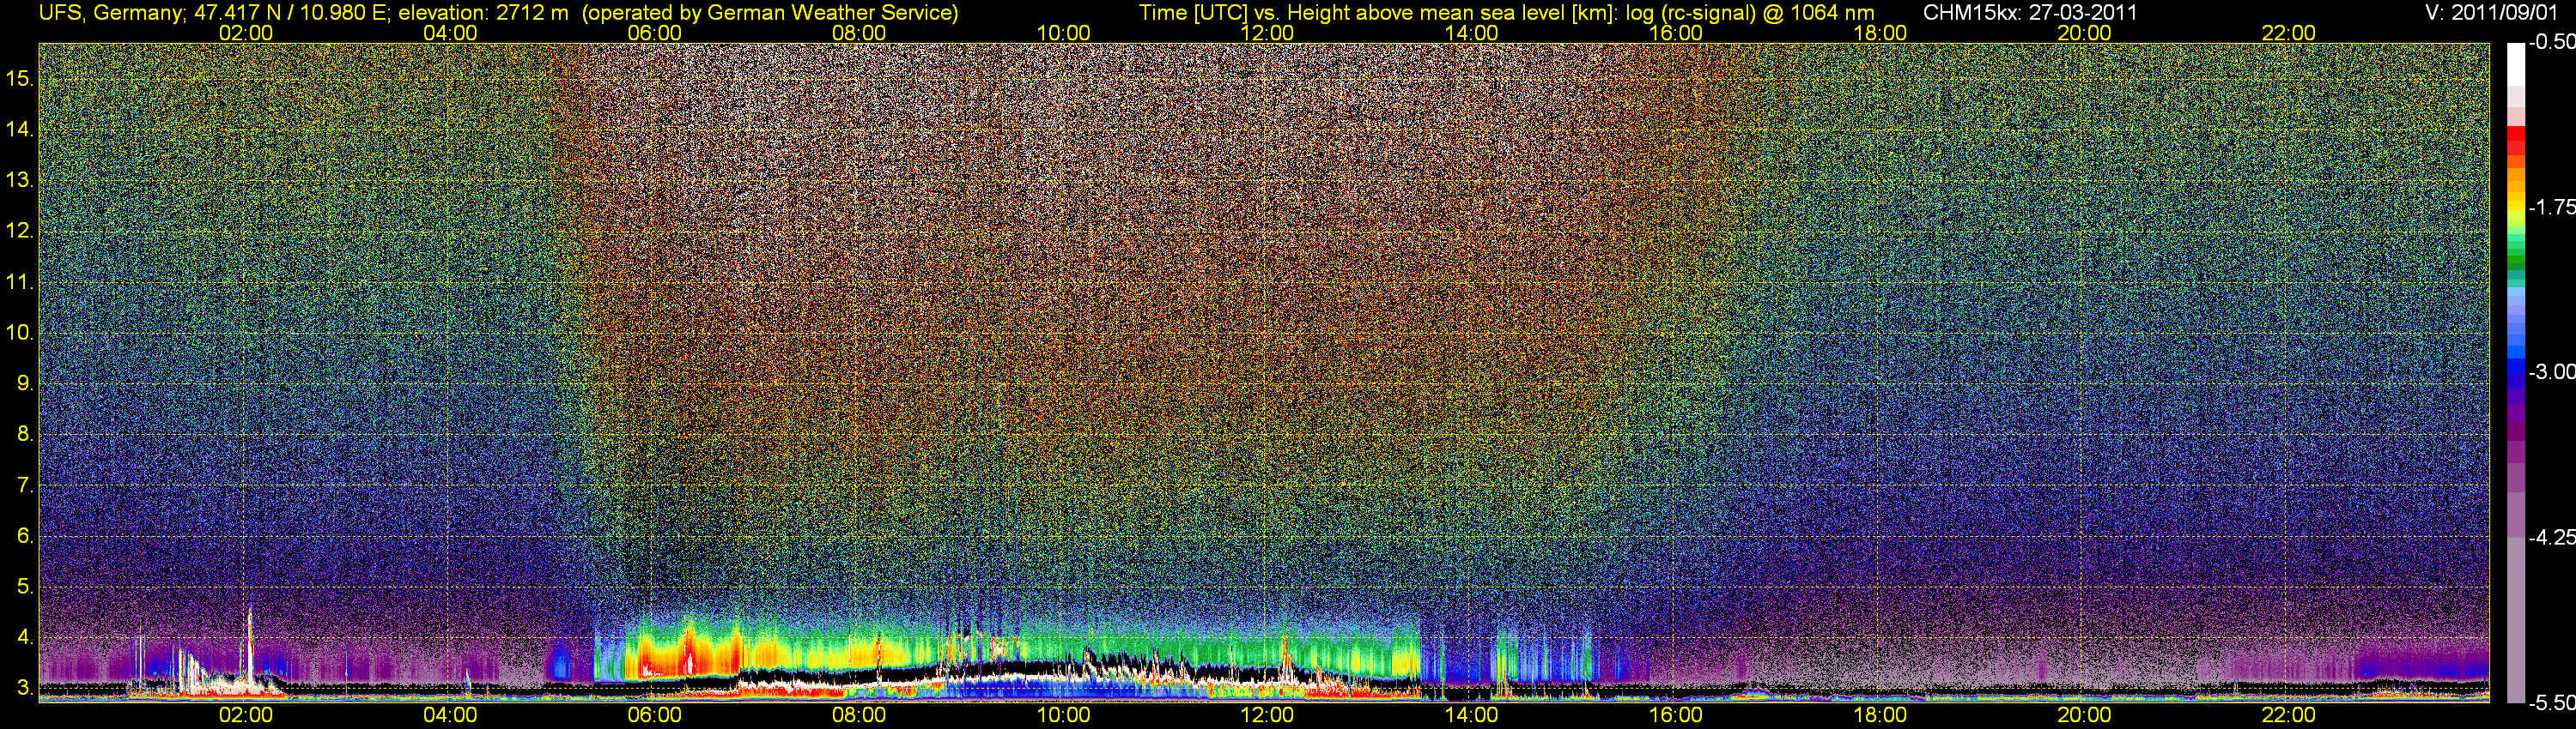Click 02:00 on the bottom time axis
2576x729 pixels.
[246, 715]
